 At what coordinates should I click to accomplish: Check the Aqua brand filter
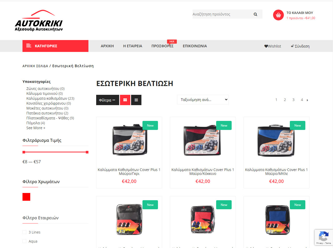pyautogui.click(x=25, y=241)
